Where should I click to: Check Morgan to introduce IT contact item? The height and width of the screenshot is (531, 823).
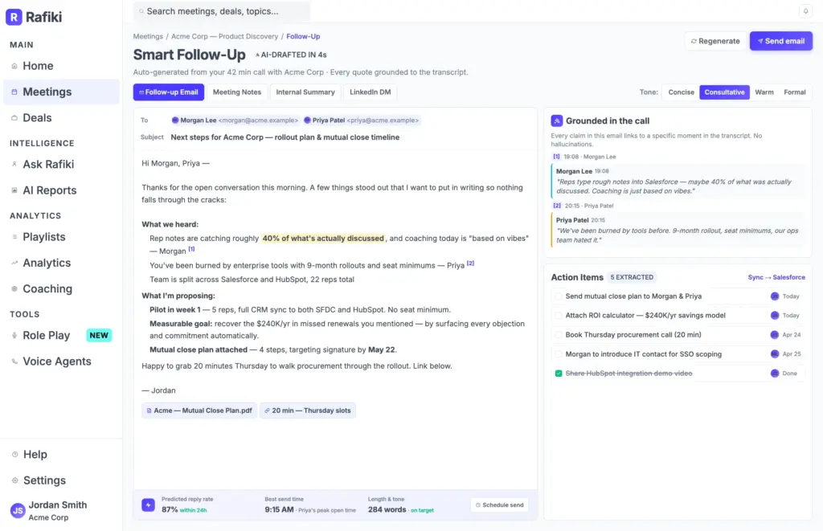click(559, 354)
